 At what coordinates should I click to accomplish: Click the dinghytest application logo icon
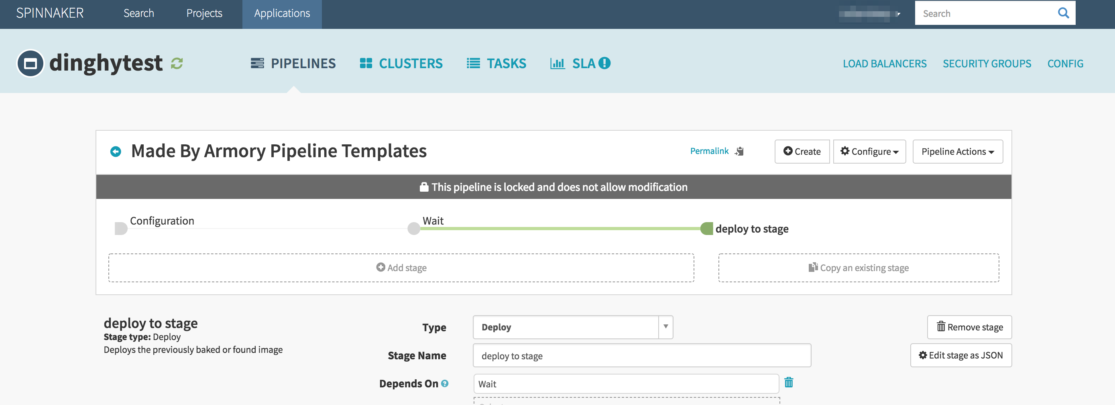click(x=30, y=63)
